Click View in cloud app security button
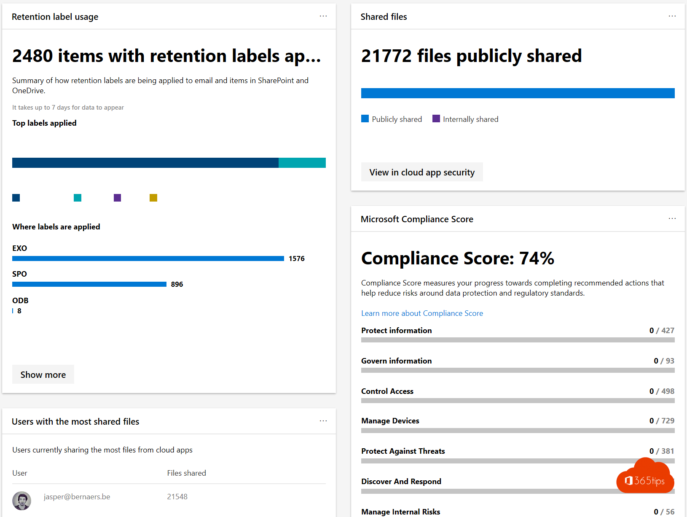 click(x=422, y=172)
